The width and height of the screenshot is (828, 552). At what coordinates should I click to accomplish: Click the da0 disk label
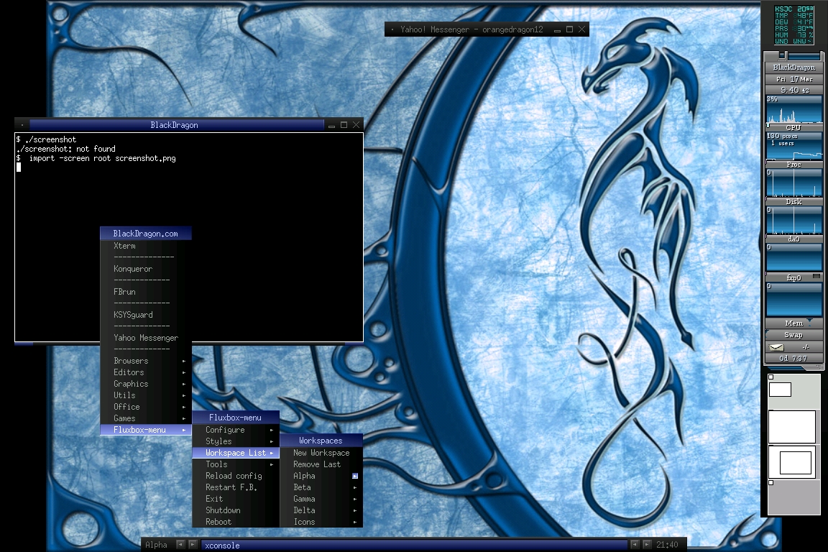point(793,239)
